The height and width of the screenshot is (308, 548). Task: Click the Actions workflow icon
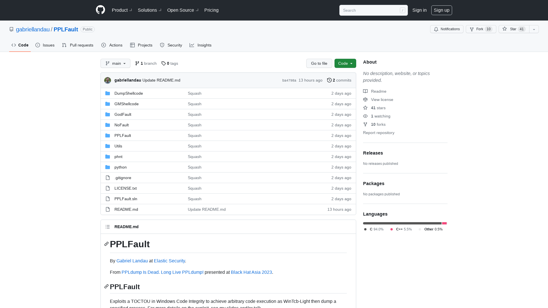[104, 45]
